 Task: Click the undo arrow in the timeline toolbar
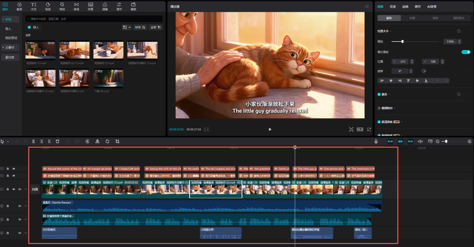coord(17,142)
